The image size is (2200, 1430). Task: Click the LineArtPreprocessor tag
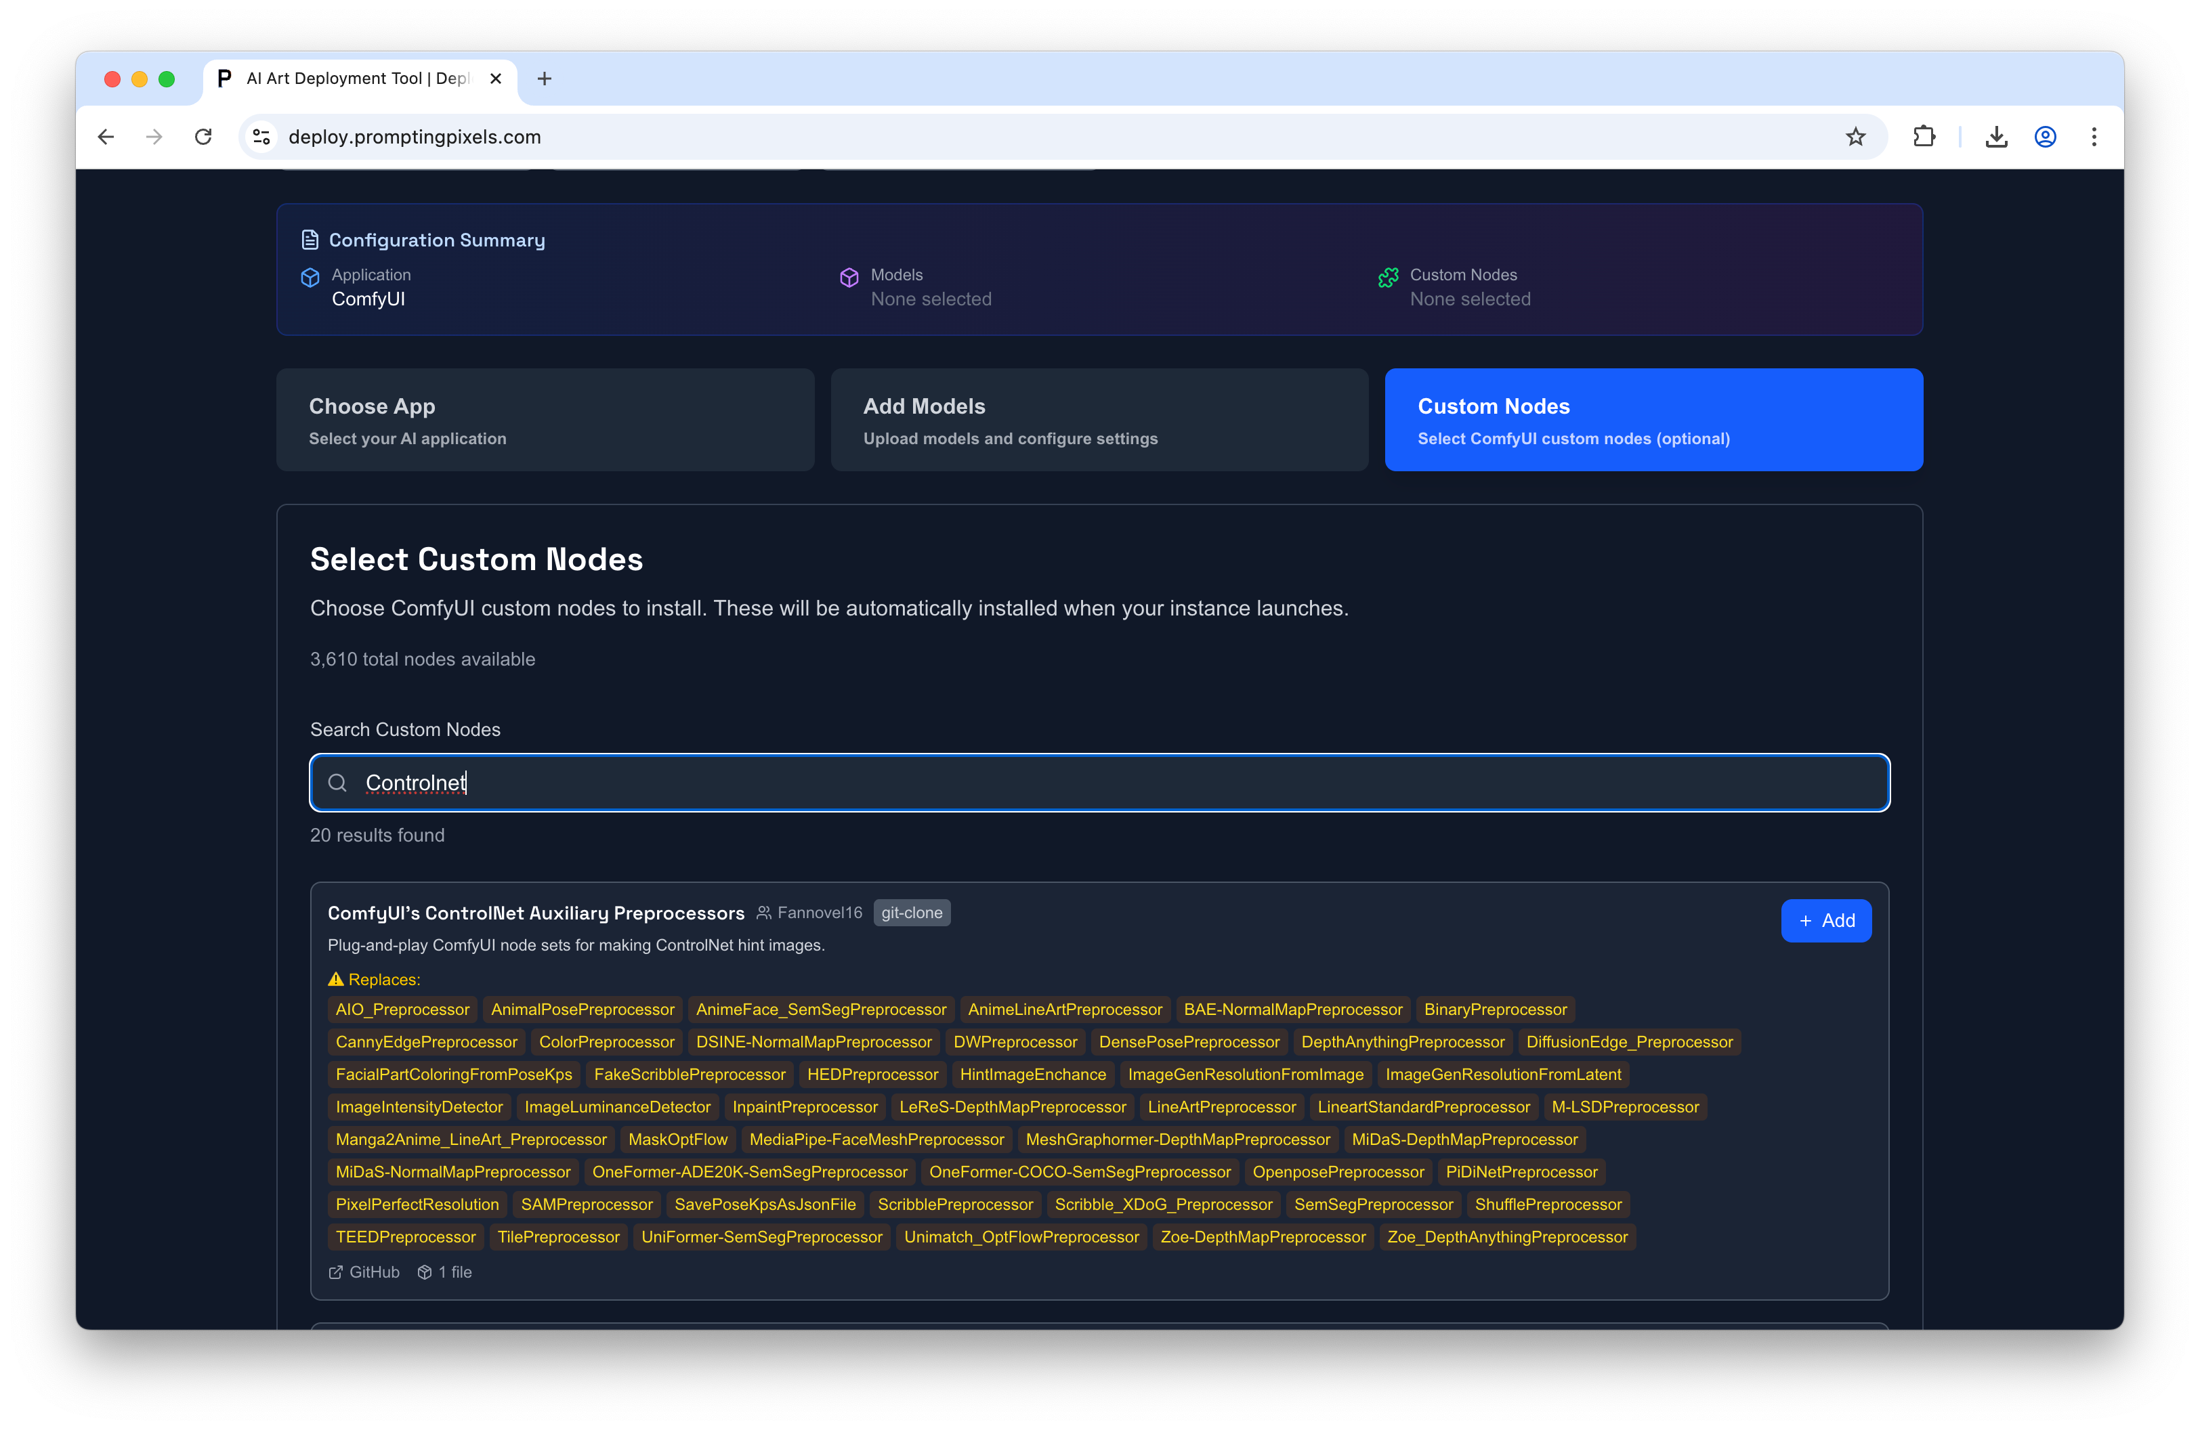1221,1106
